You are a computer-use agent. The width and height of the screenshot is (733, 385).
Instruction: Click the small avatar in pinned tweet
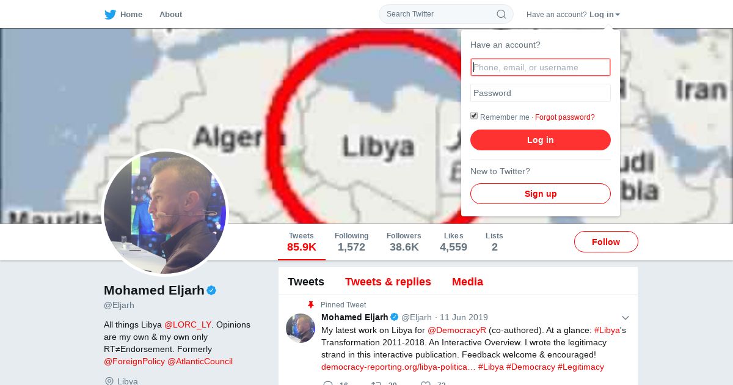[301, 328]
